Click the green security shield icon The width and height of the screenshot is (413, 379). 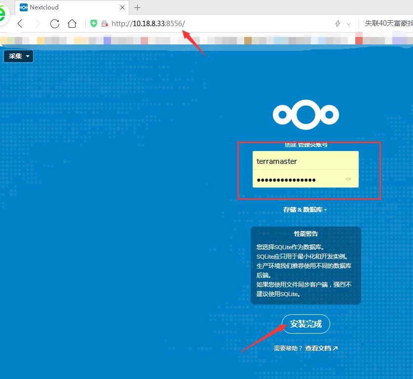coord(93,23)
